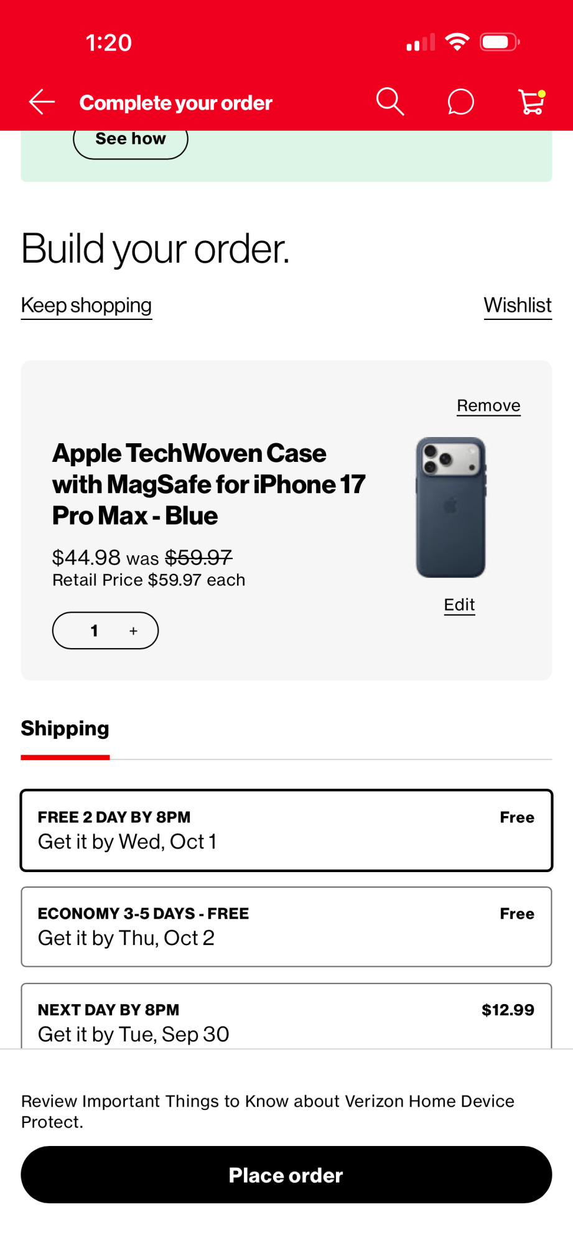Open the search magnifier icon
This screenshot has height=1245, width=573.
(x=390, y=101)
